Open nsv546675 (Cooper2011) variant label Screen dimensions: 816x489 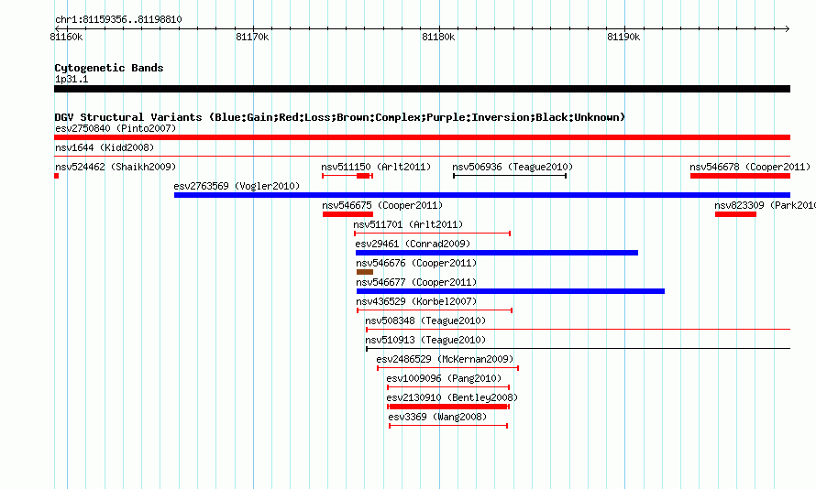382,205
